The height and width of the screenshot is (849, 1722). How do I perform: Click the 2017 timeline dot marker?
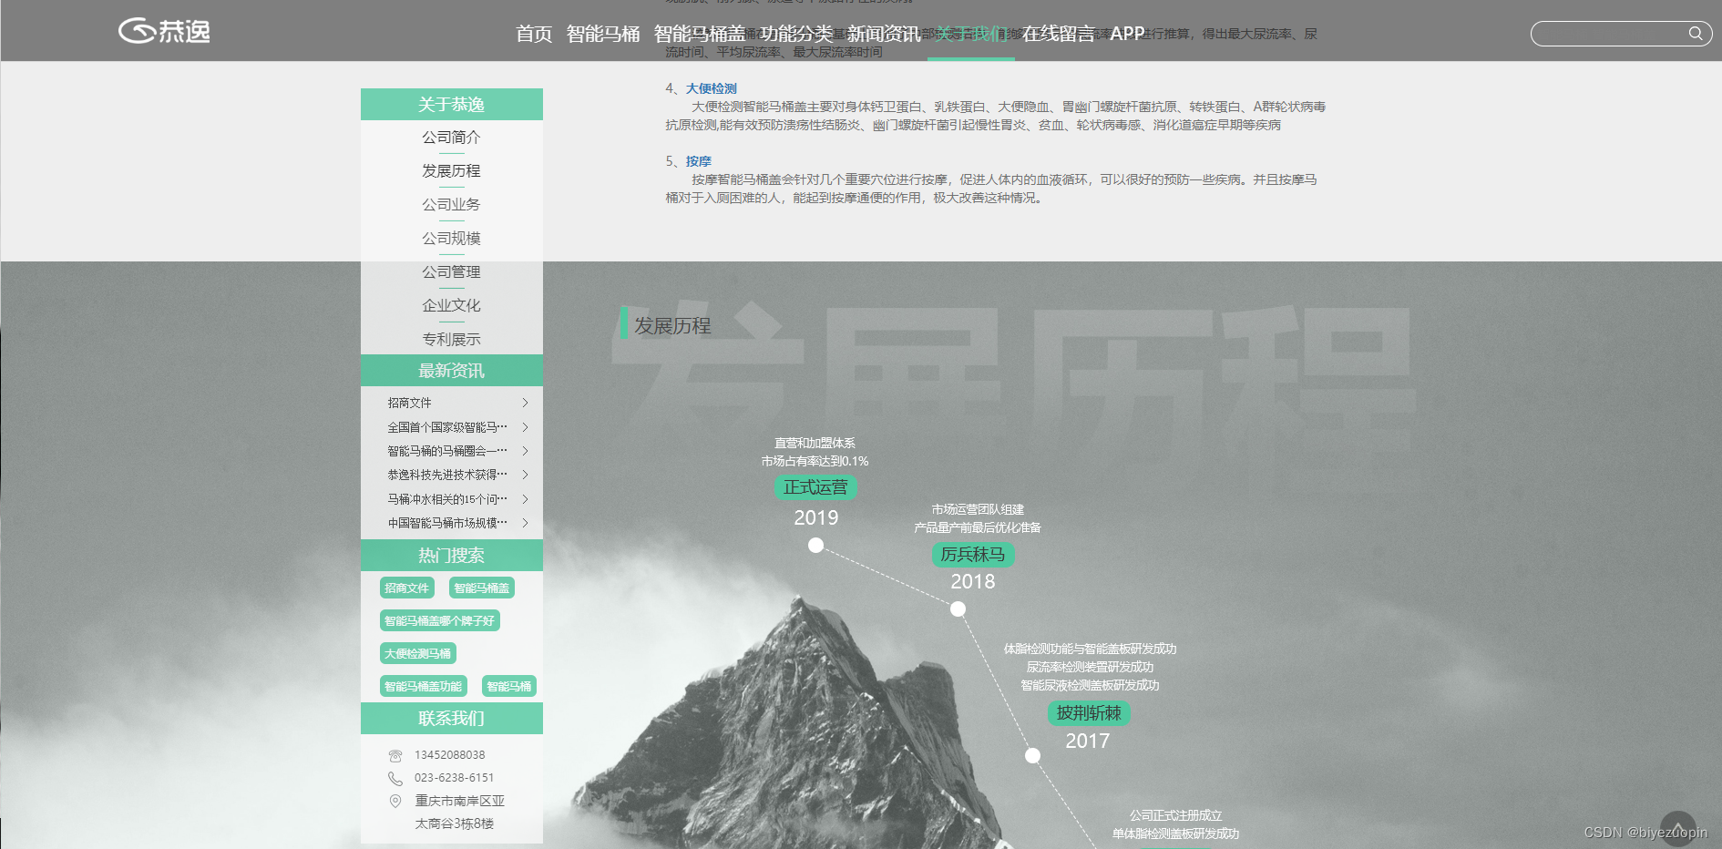[x=1032, y=755]
